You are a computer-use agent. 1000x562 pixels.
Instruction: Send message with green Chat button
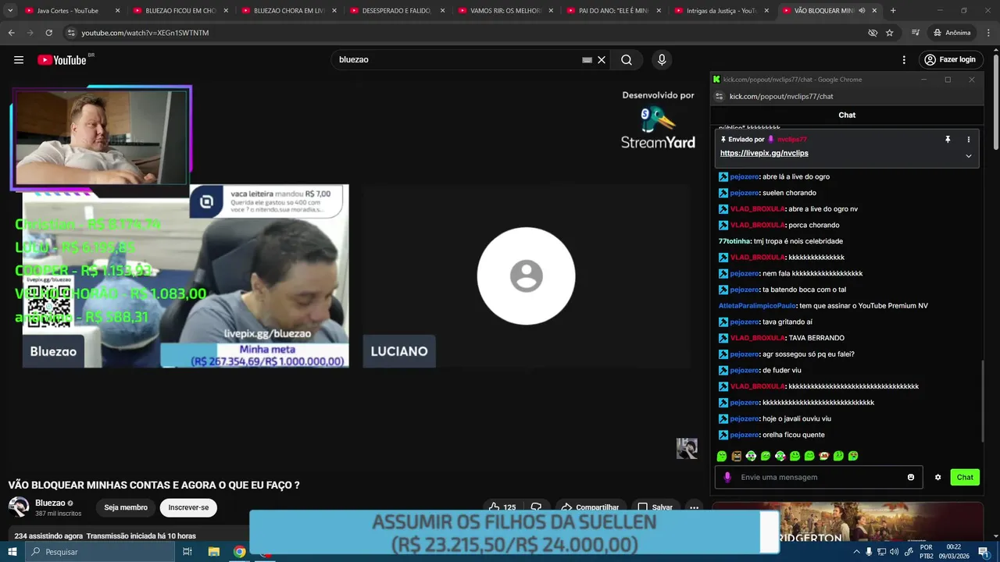point(965,477)
